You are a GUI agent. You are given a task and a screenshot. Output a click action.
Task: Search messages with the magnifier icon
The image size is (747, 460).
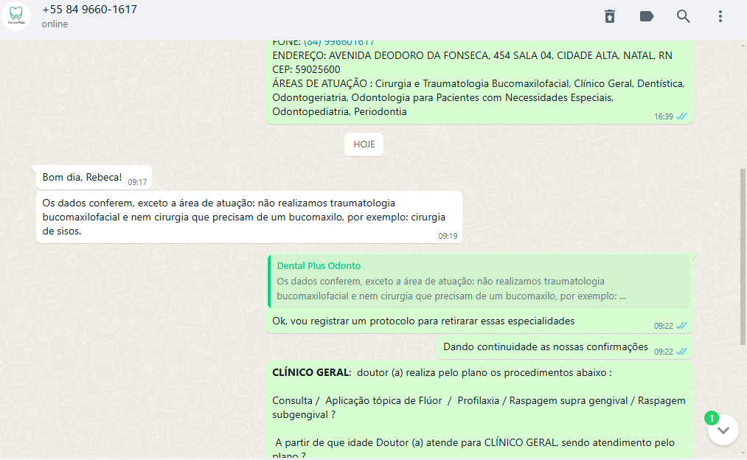683,16
